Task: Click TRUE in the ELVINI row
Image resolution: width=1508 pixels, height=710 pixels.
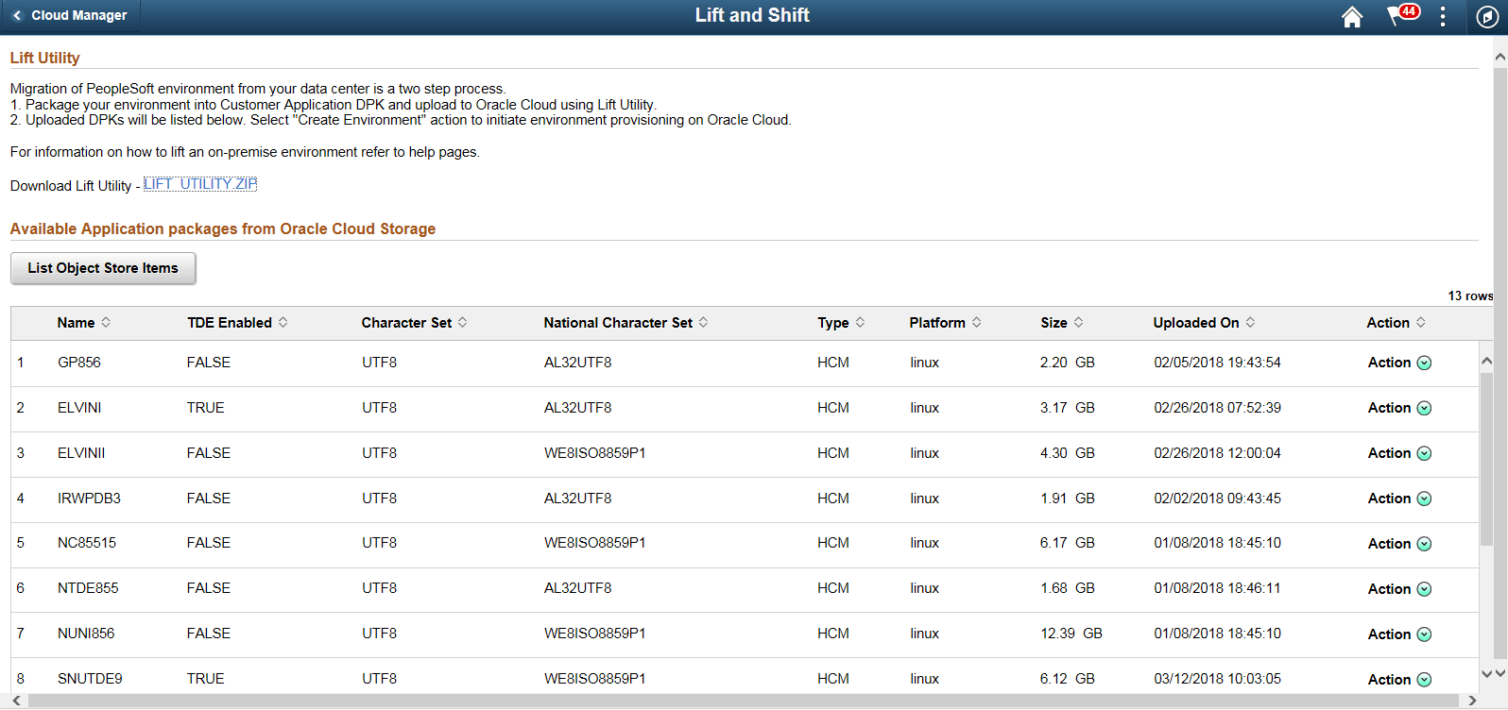Action: 206,408
